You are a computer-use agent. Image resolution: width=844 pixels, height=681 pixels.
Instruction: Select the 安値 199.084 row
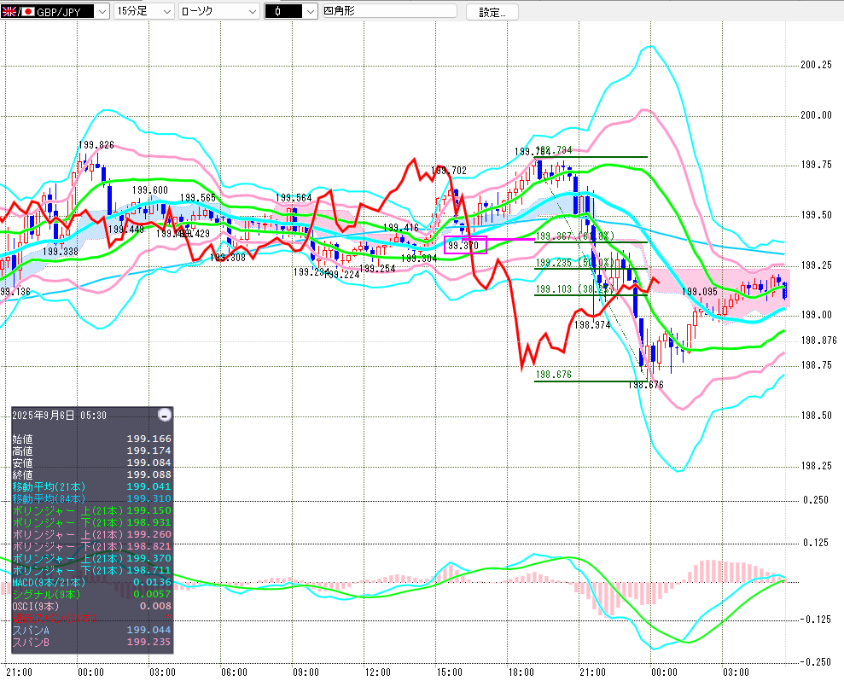[92, 463]
